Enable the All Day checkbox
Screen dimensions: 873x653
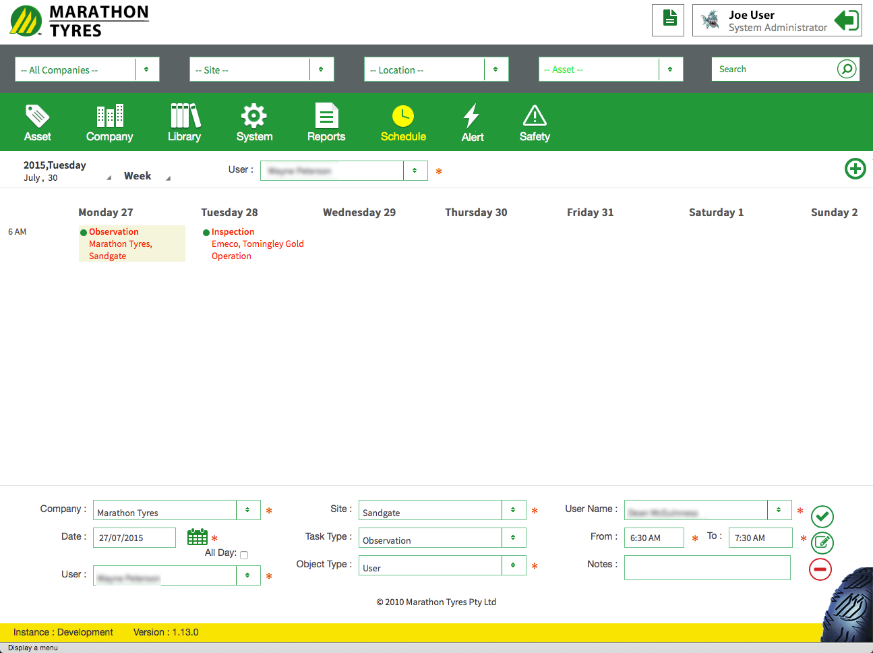point(244,555)
